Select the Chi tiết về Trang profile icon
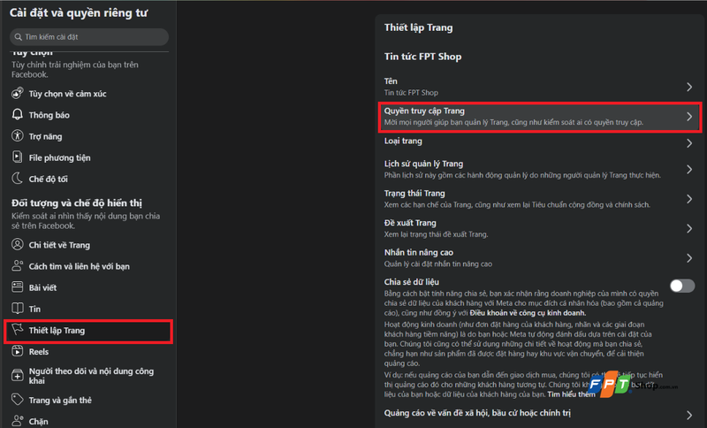This screenshot has height=428, width=707. coord(17,244)
